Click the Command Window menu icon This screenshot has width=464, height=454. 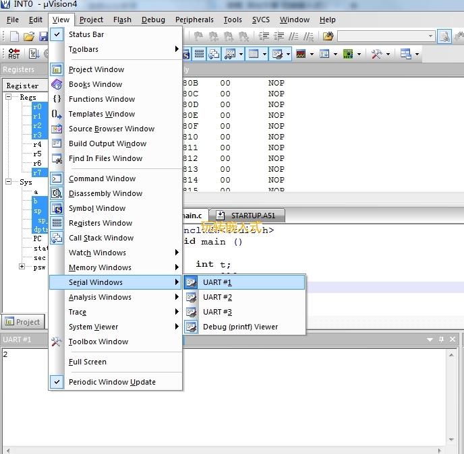tap(57, 179)
